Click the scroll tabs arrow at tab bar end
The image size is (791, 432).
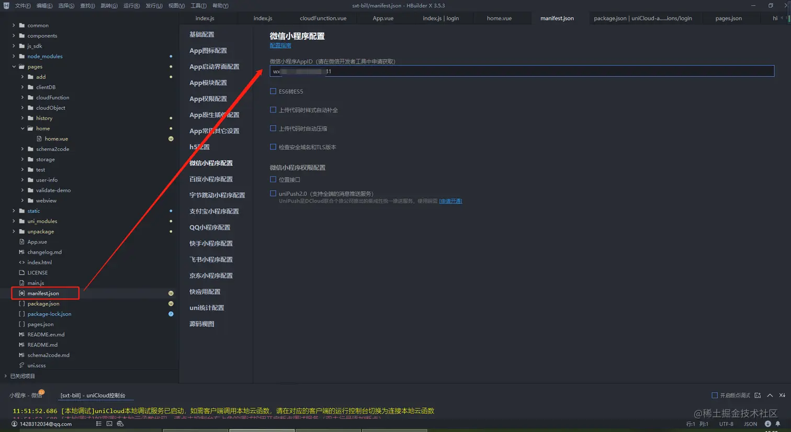click(x=782, y=18)
